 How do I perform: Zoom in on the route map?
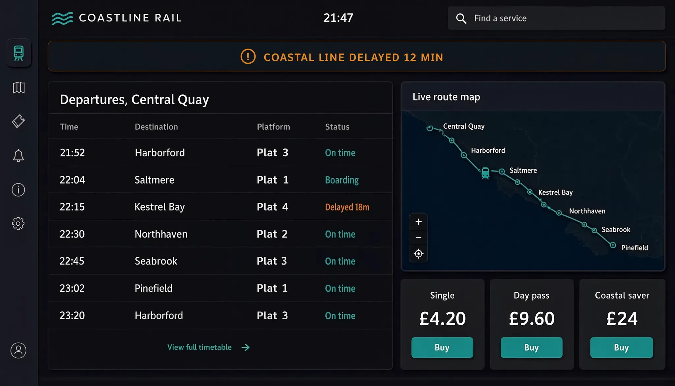419,222
